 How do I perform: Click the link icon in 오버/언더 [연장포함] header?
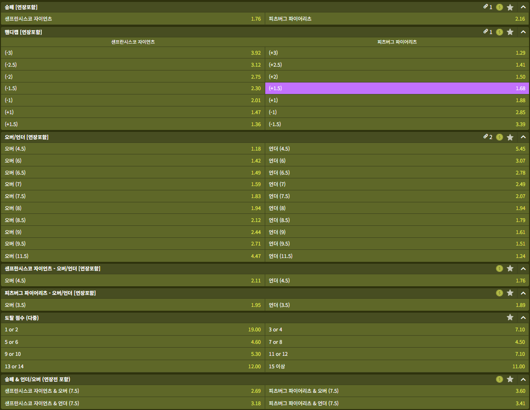(486, 137)
